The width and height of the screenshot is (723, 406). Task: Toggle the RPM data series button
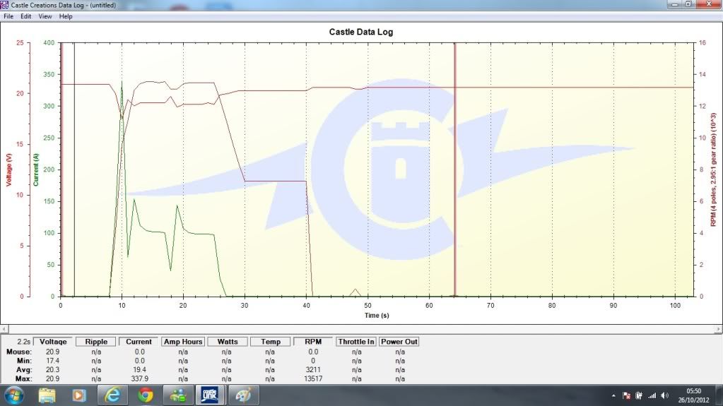[313, 342]
